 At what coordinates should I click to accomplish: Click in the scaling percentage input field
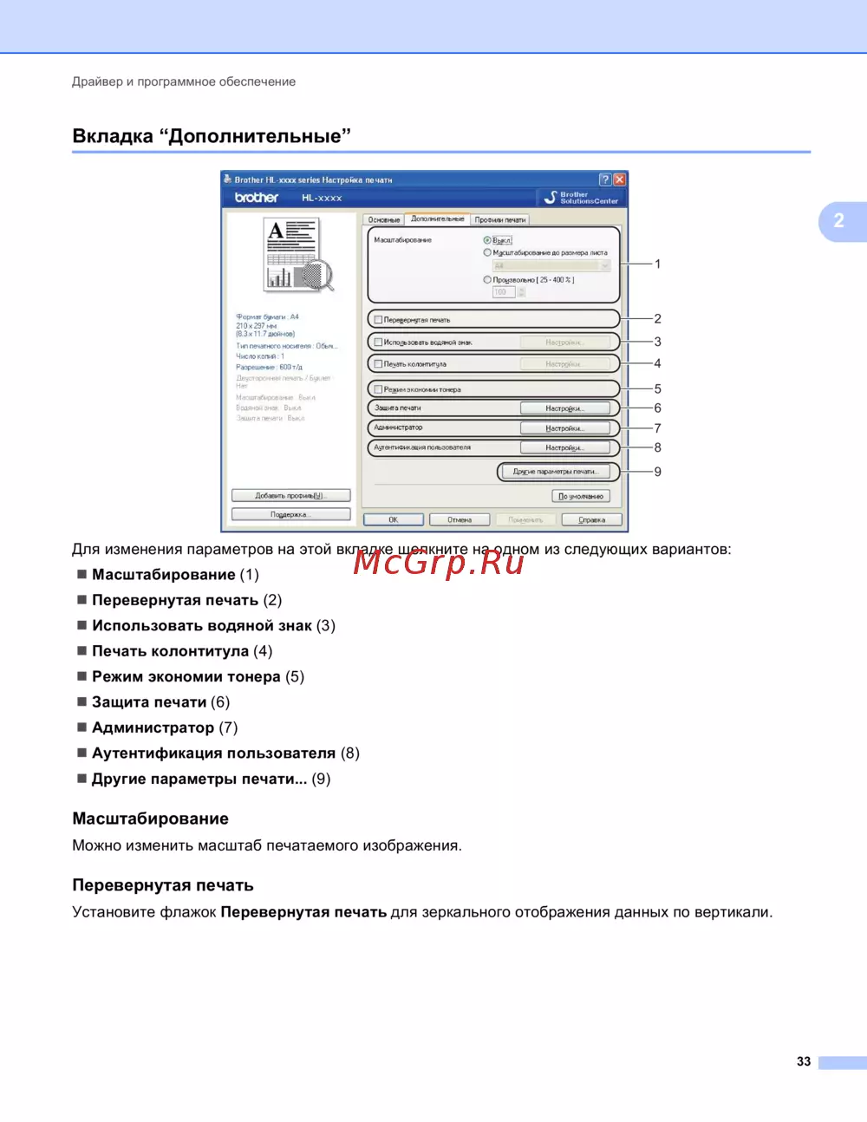pos(503,292)
